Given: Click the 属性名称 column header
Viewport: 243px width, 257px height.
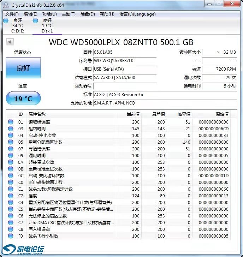Looking at the screenshot, I should [x=71, y=114].
